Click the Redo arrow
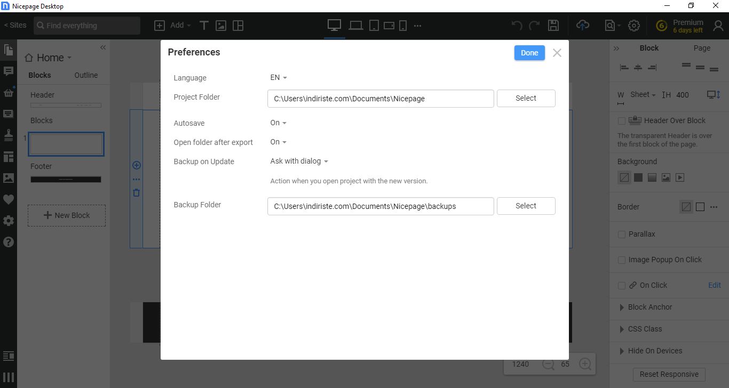 [534, 25]
